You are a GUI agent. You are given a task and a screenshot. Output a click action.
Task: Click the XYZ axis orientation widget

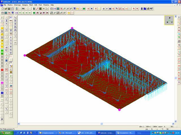(169, 20)
